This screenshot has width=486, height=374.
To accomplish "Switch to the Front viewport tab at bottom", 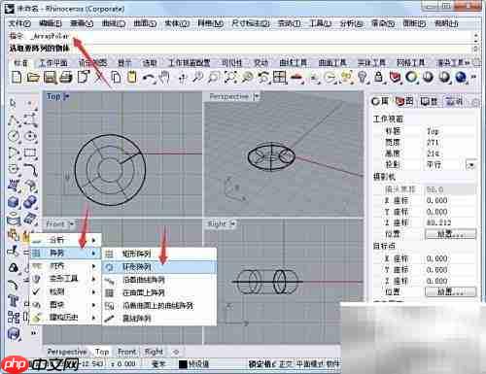I will click(126, 352).
